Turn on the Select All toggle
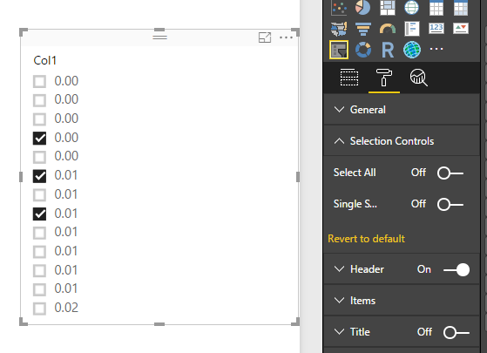 tap(450, 173)
